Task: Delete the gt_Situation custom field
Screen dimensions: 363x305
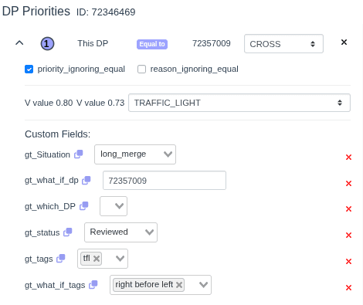Action: click(348, 157)
